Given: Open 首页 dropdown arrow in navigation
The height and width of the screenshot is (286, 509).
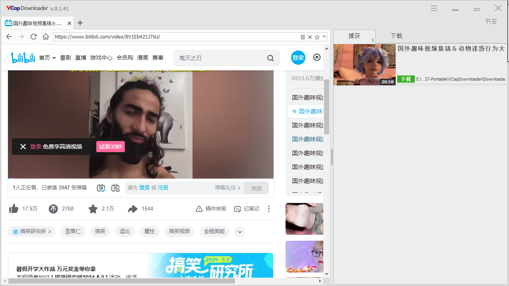Looking at the screenshot, I should [53, 57].
